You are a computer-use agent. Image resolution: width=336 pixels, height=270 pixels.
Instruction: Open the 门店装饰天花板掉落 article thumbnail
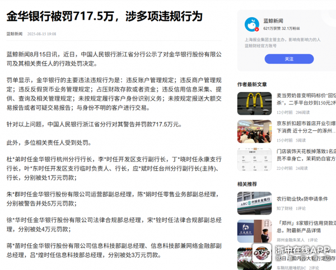pos(254,159)
